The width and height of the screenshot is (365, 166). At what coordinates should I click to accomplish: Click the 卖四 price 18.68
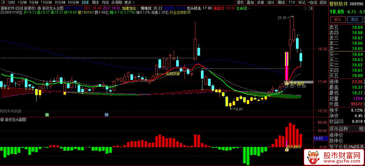tap(357, 33)
